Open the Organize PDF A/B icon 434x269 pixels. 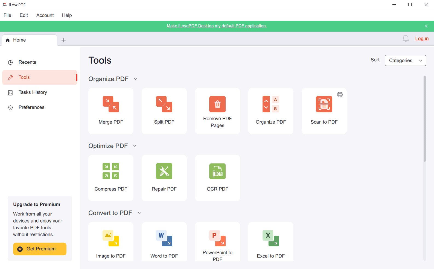[271, 104]
